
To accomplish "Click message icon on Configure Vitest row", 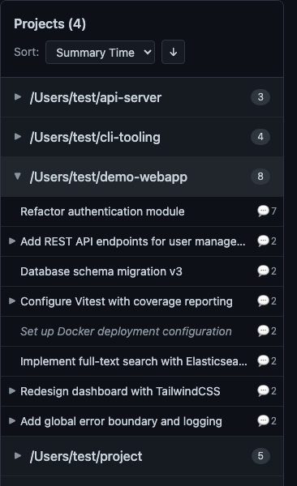I will tap(263, 301).
